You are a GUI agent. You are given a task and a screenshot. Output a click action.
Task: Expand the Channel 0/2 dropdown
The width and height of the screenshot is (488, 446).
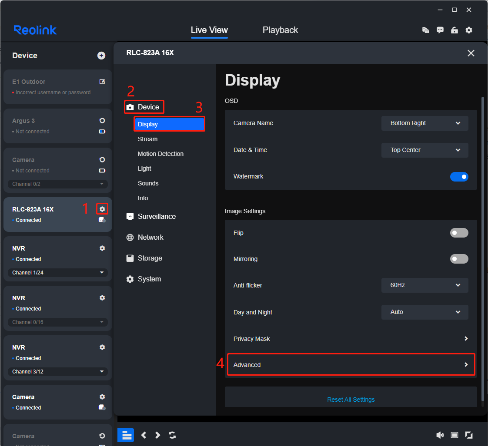point(58,184)
